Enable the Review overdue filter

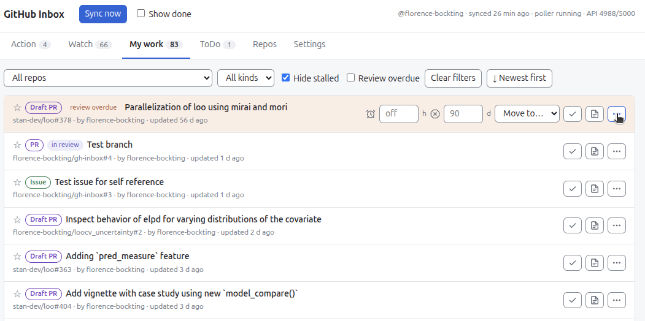(350, 78)
